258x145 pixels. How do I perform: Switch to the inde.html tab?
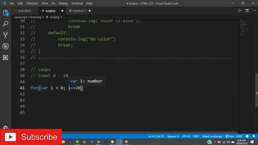[25, 11]
